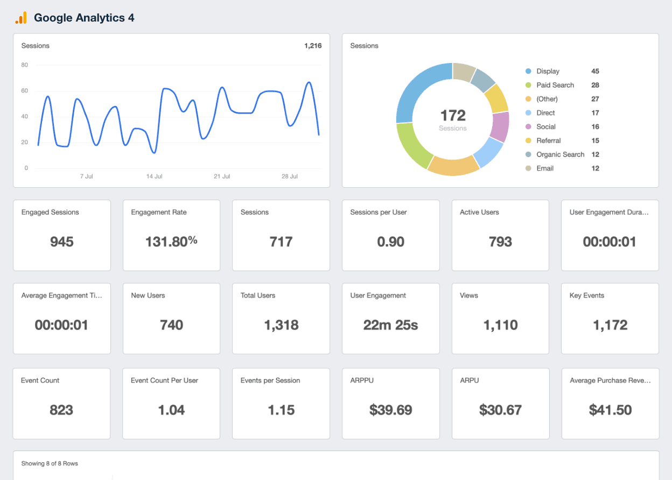Viewport: 672px width, 480px height.
Task: Select the purple Social segment in donut chart
Action: point(501,127)
